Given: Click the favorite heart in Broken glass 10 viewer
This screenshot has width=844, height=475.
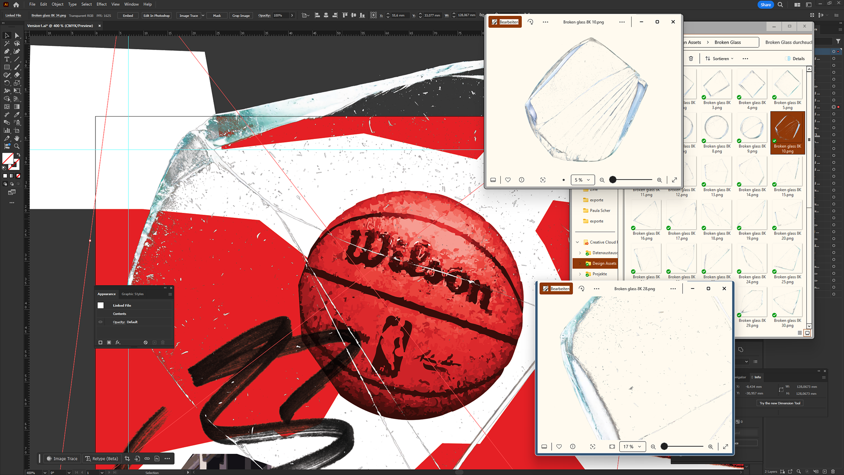Looking at the screenshot, I should 508,180.
